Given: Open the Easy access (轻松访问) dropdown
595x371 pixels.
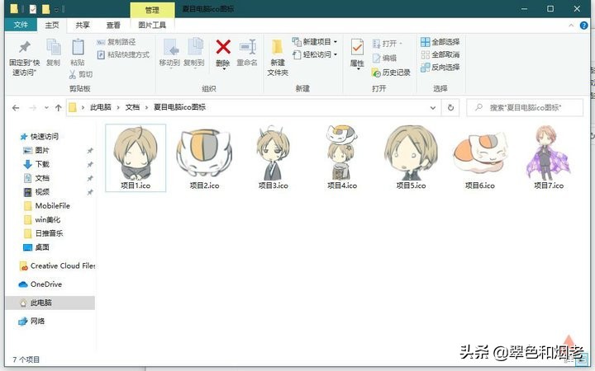Looking at the screenshot, I should tap(315, 54).
